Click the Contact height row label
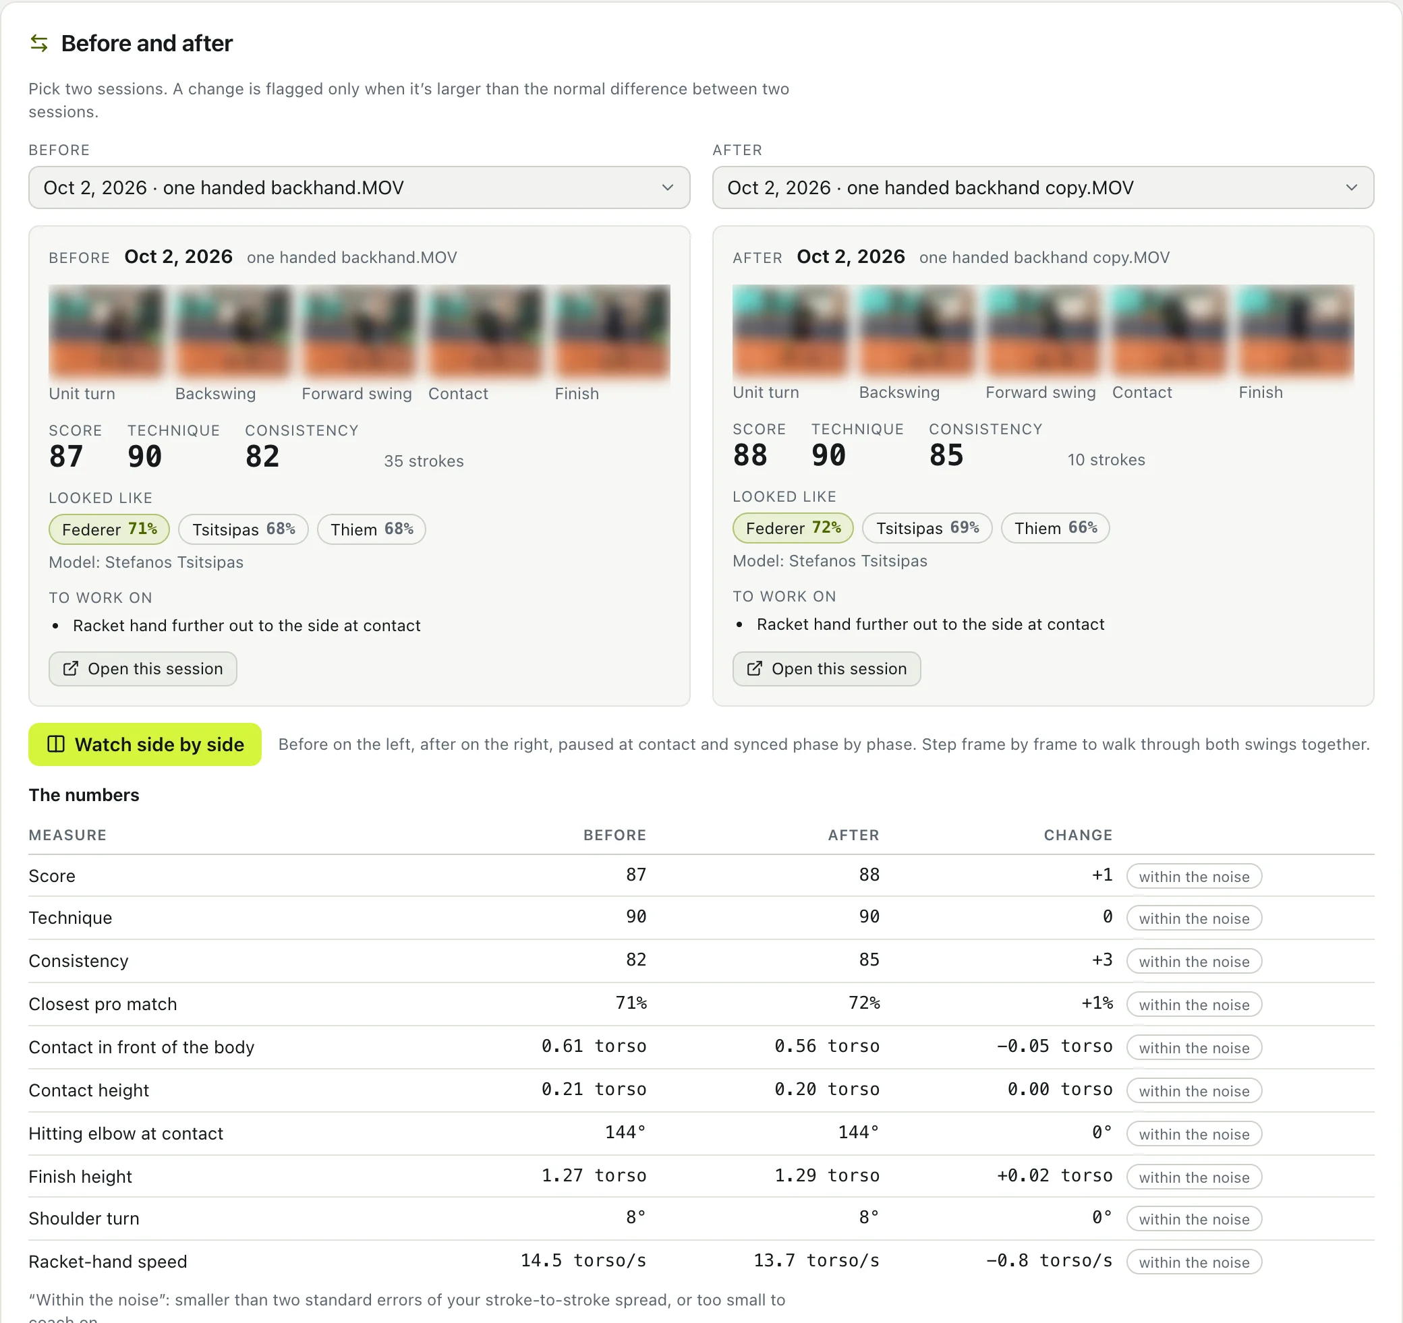This screenshot has height=1323, width=1403. pyautogui.click(x=89, y=1090)
